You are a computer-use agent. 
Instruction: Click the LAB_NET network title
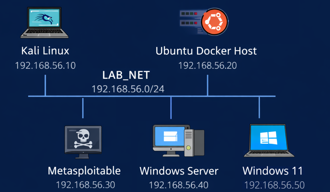tap(126, 75)
